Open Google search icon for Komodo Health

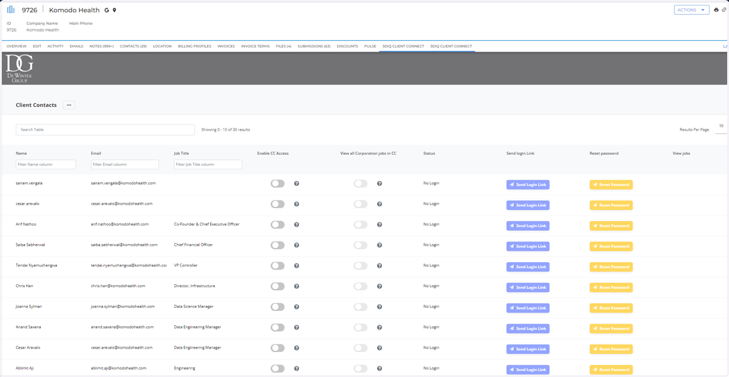pyautogui.click(x=107, y=10)
